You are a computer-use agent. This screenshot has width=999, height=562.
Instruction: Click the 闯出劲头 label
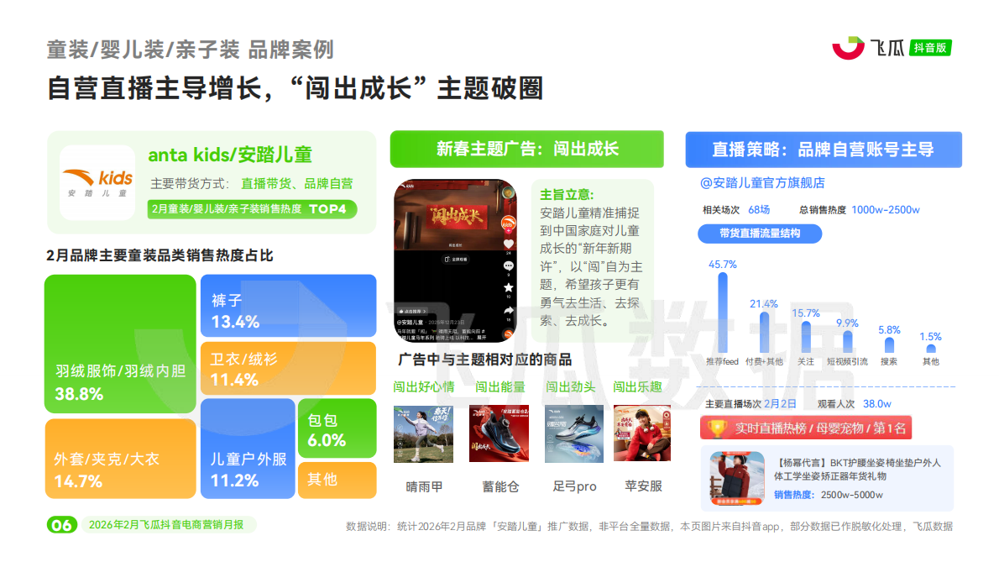pos(570,386)
